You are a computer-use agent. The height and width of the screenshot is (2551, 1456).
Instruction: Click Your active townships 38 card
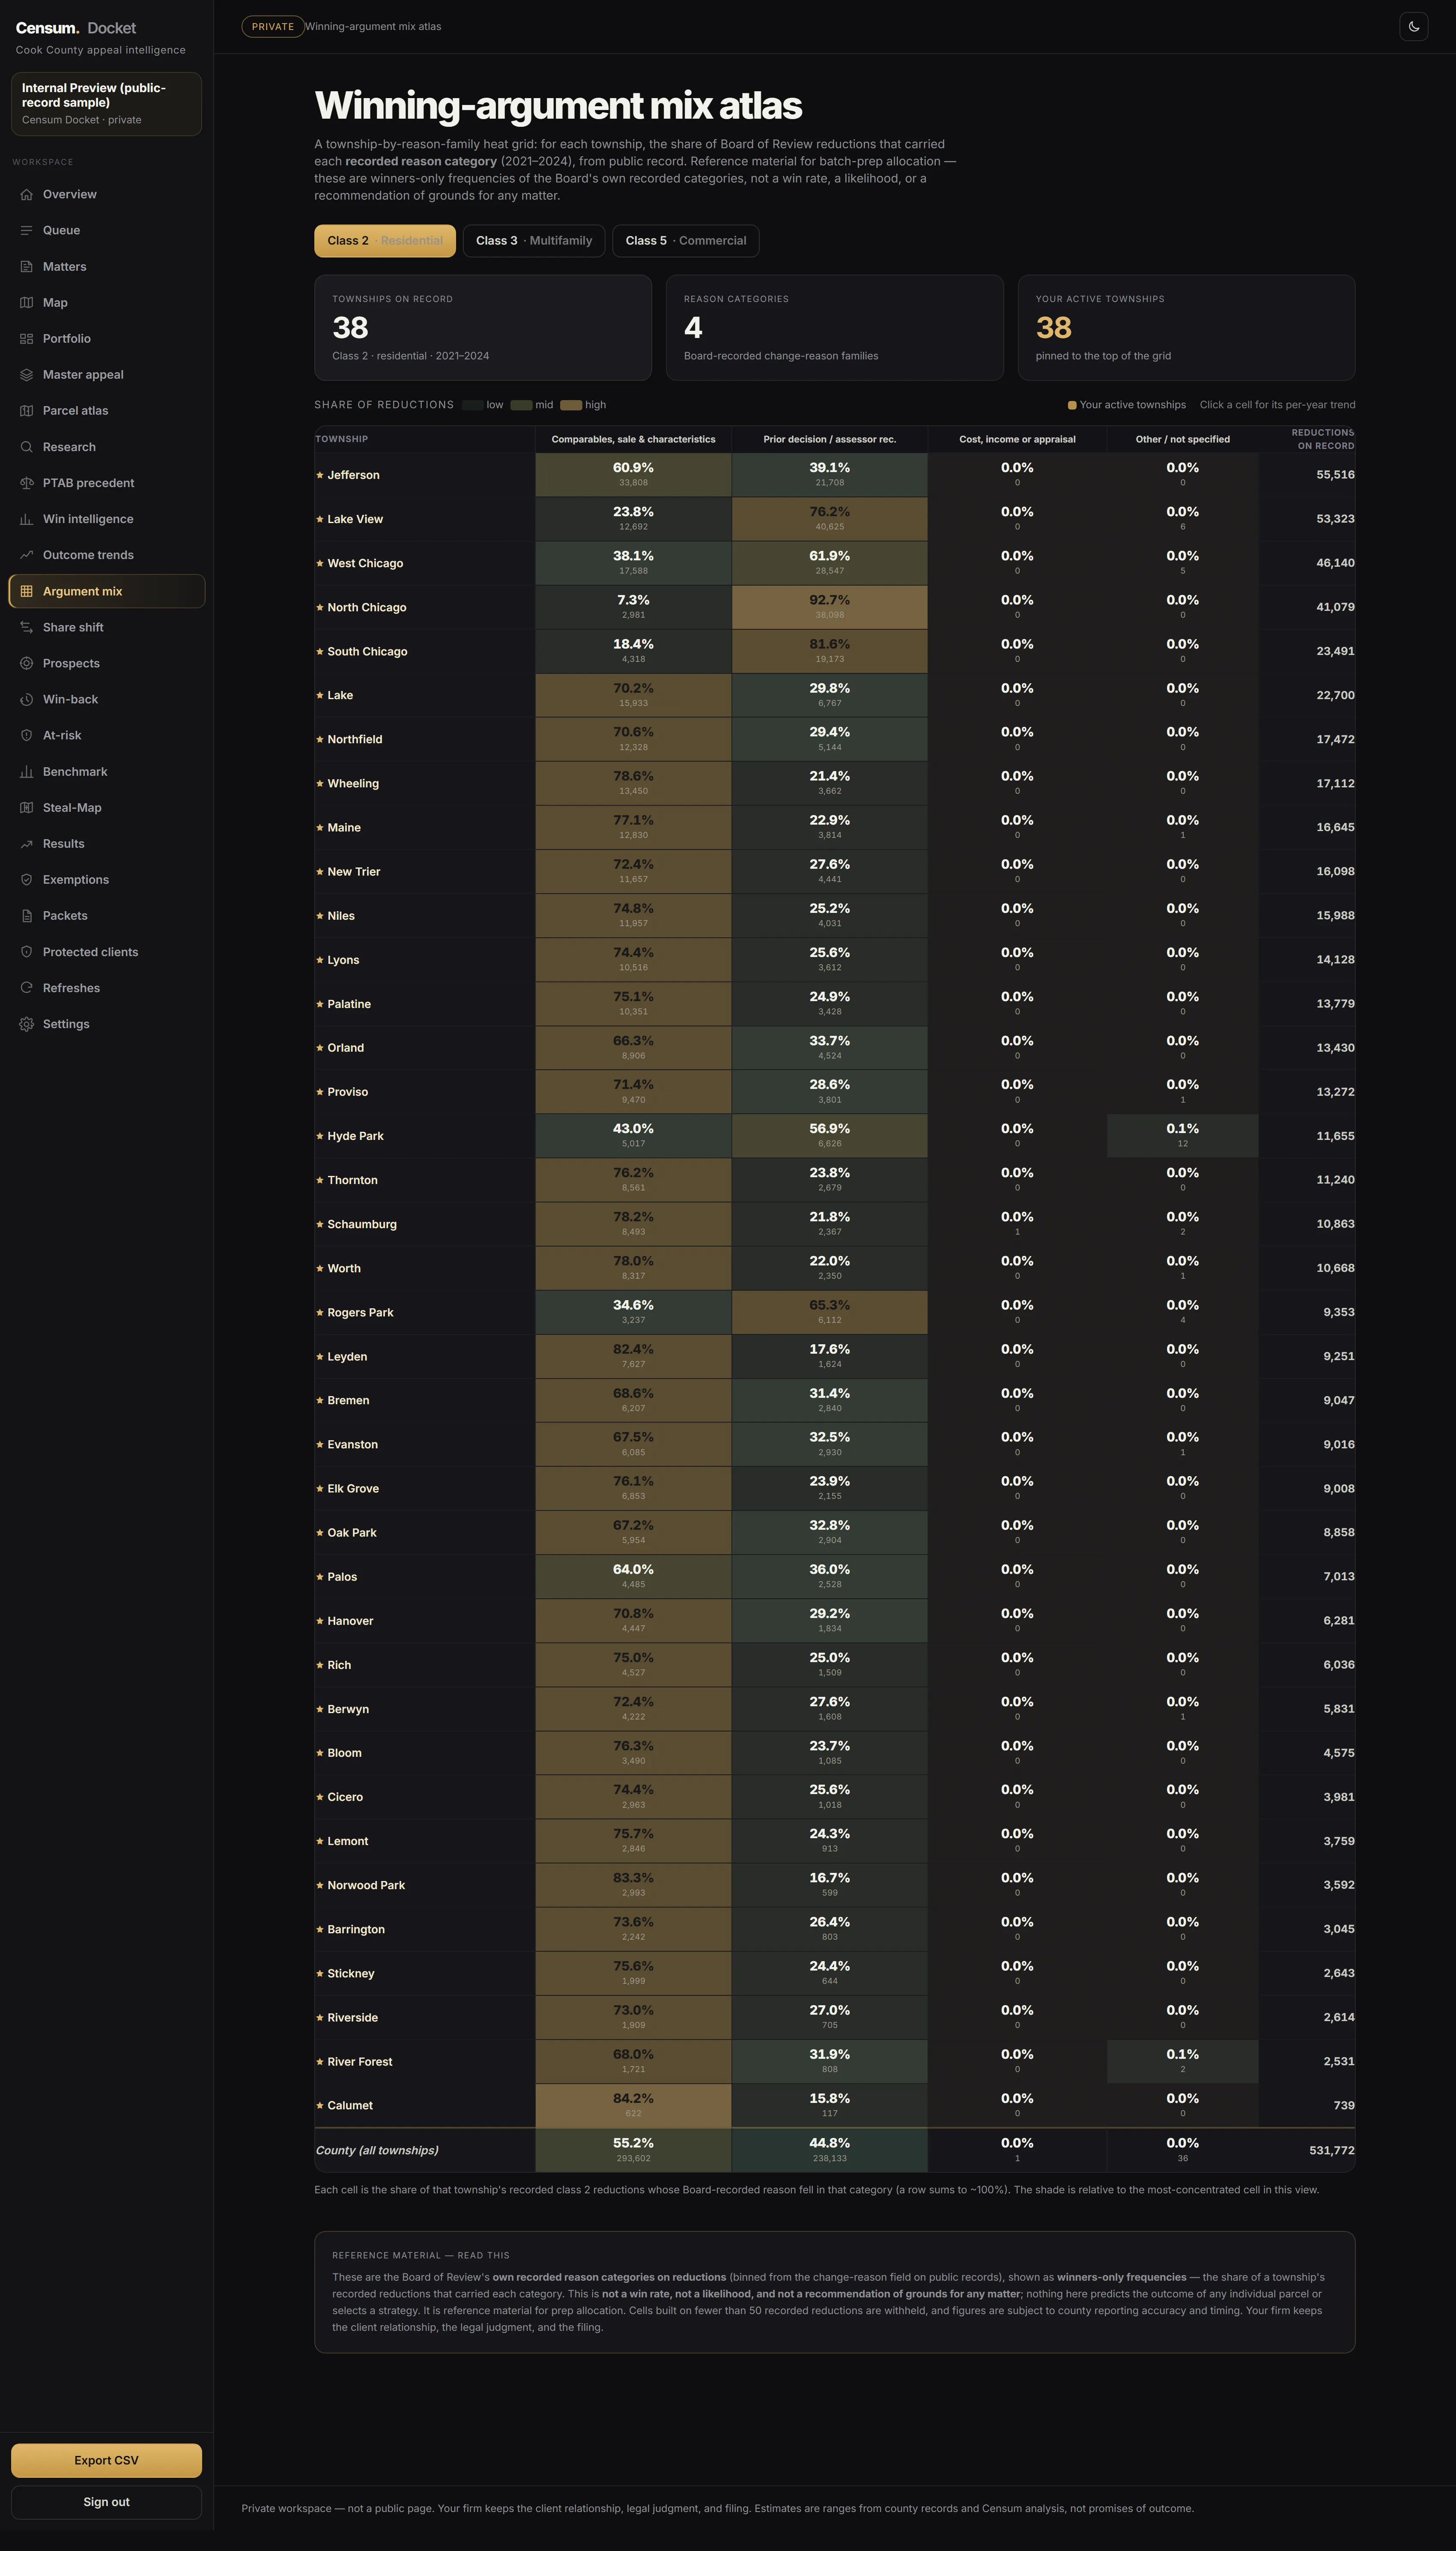tap(1186, 328)
